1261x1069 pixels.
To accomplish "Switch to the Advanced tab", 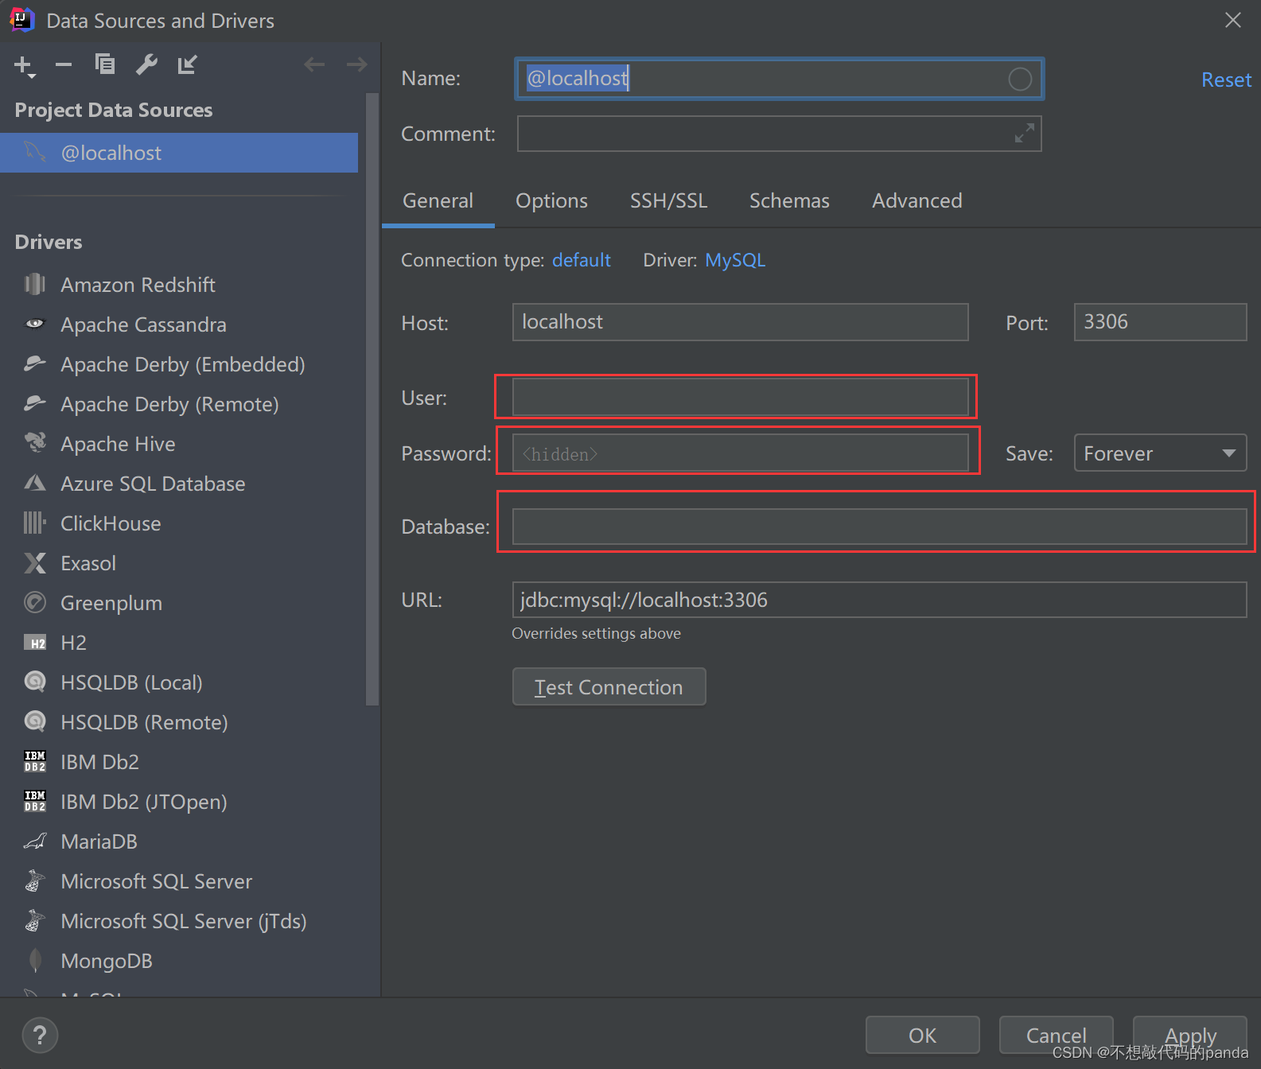I will point(917,200).
